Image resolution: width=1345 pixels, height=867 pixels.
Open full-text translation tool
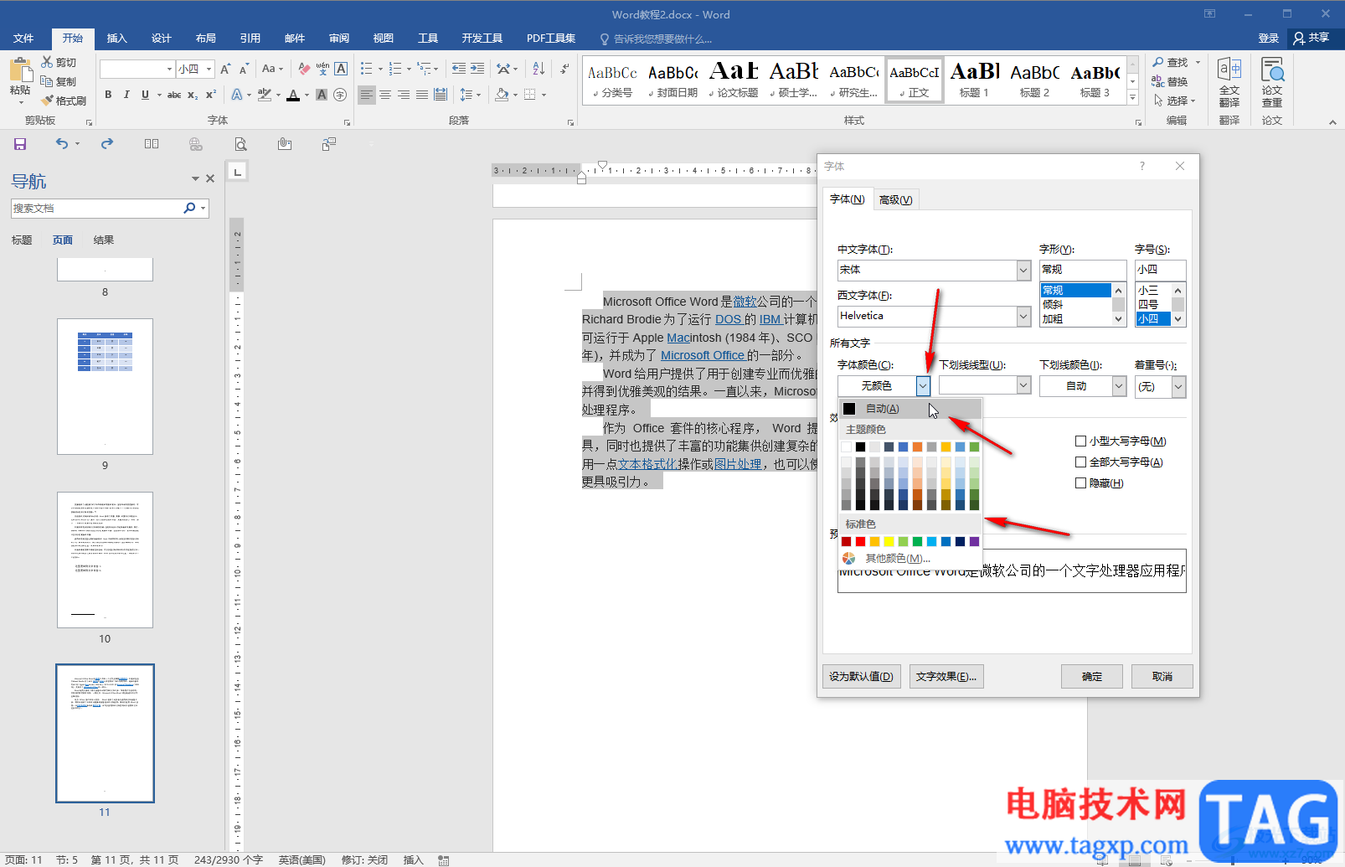click(1229, 84)
